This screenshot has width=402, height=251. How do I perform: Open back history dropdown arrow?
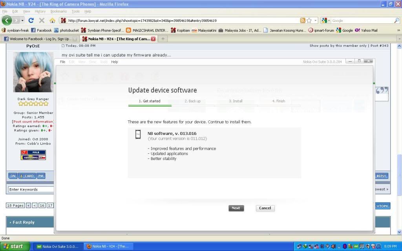(x=22, y=20)
